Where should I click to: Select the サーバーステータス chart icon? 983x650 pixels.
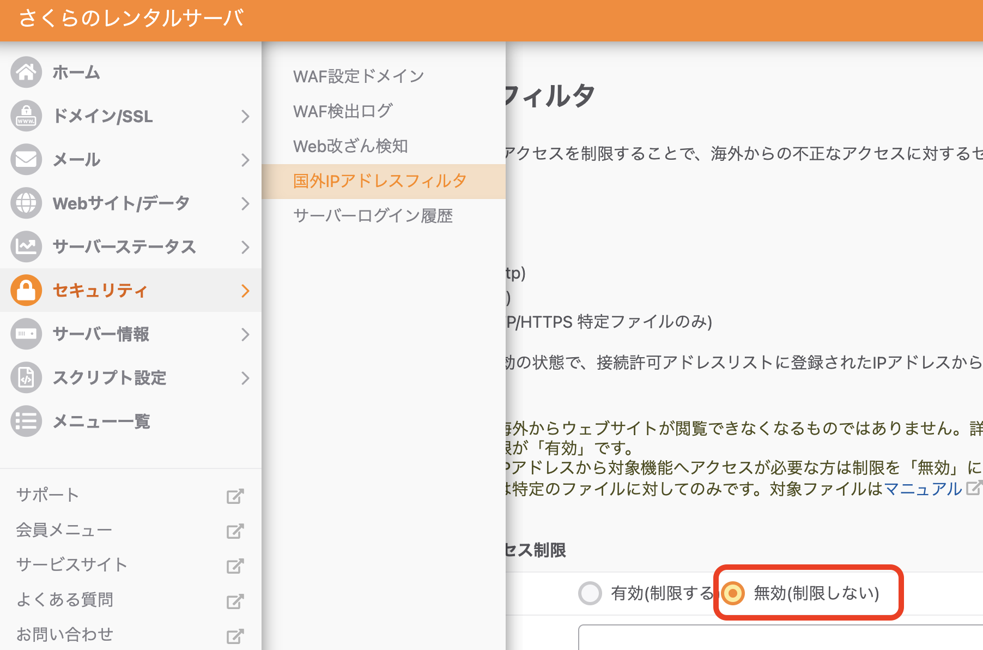click(26, 246)
